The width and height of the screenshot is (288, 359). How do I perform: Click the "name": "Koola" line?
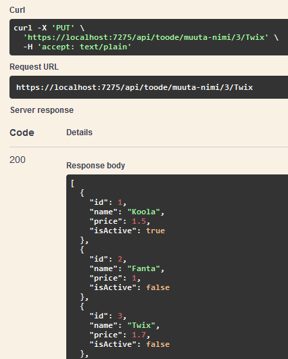pyautogui.click(x=127, y=212)
